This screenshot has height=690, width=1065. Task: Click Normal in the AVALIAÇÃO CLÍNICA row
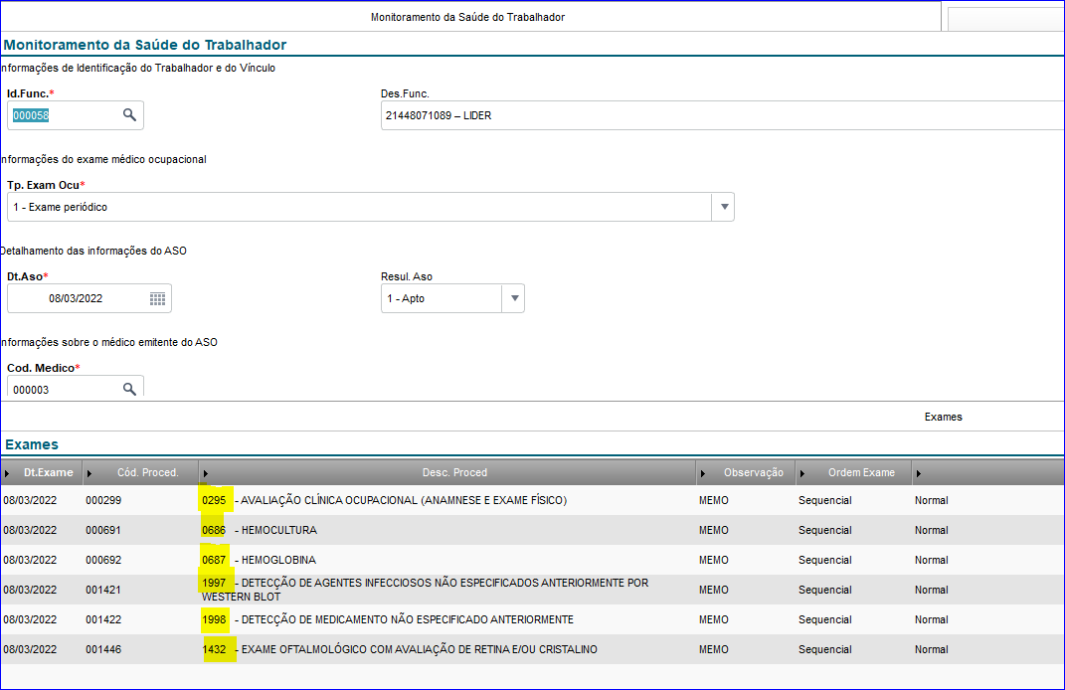point(931,500)
